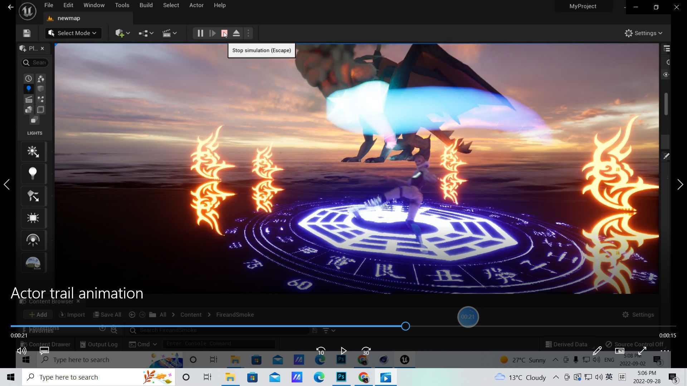Expand the Cinematics clapperboard dropdown
The height and width of the screenshot is (386, 687).
coord(170,33)
